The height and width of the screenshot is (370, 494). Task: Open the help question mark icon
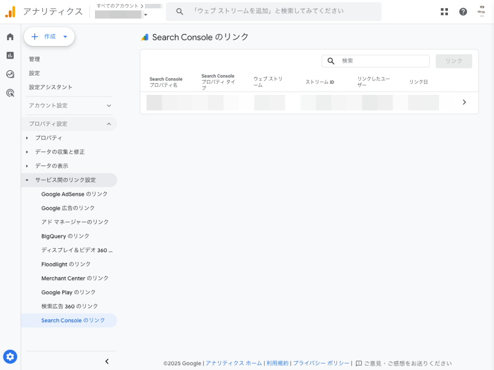click(x=463, y=12)
